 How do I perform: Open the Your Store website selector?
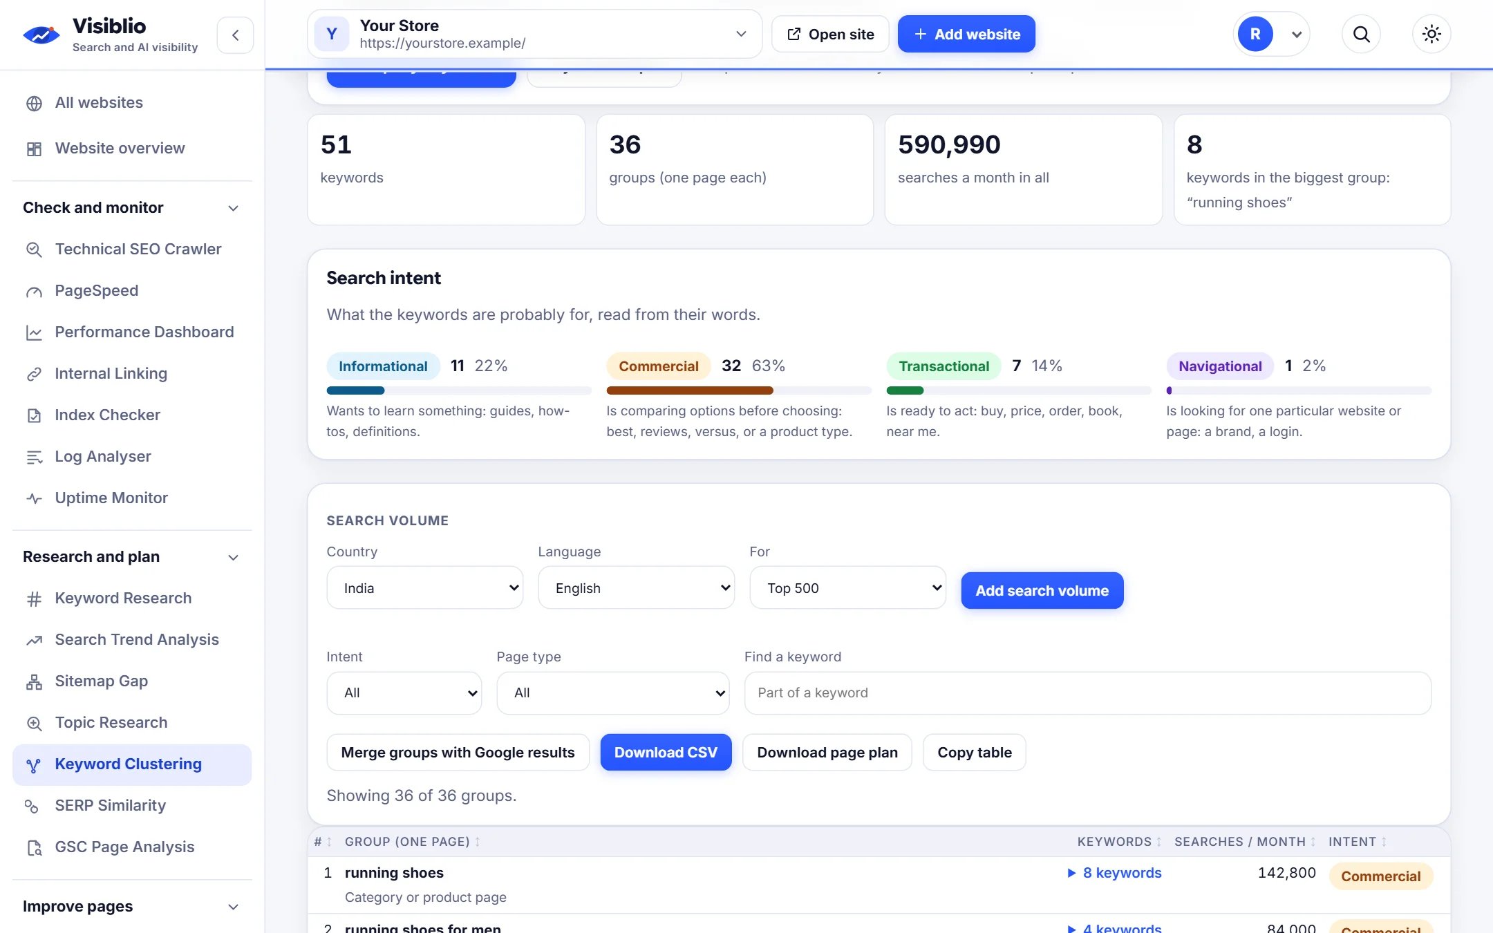click(x=534, y=34)
